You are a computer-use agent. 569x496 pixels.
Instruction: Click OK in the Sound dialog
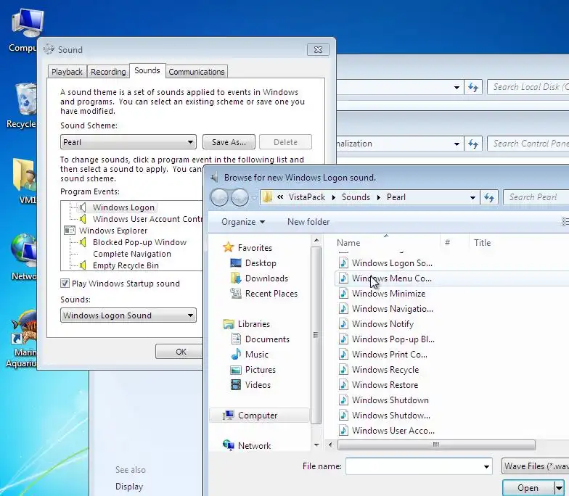pos(179,351)
